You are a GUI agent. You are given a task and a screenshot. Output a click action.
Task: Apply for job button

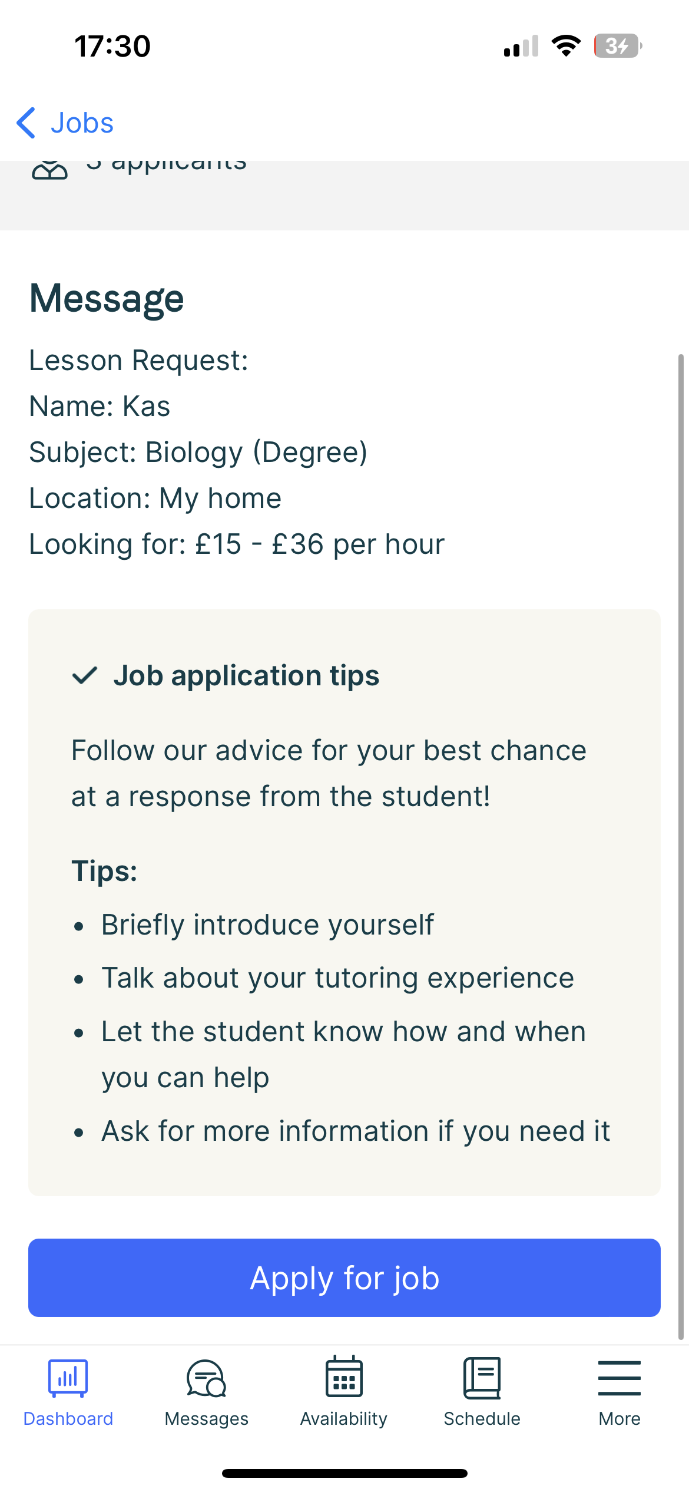coord(344,1278)
